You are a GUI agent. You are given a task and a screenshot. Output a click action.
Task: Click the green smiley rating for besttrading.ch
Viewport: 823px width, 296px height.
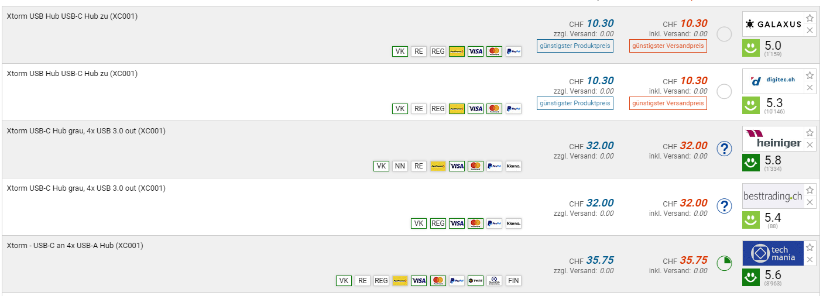pos(751,219)
